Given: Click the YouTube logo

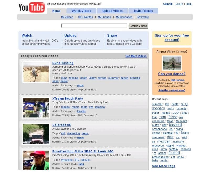Looking at the screenshot, I should click(x=31, y=7).
